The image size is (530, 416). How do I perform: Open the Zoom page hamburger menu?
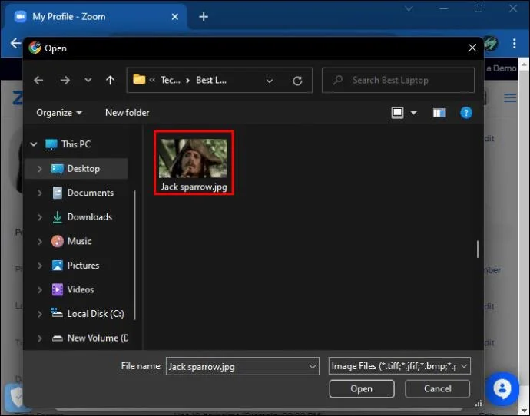pos(510,98)
